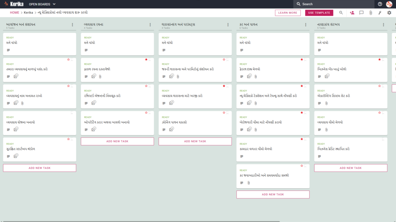This screenshot has height=222, width=396.
Task: Open checklist icon on 'બિઝનેસ બેંક ખાતું ખોલો' card
Action: coord(327,76)
